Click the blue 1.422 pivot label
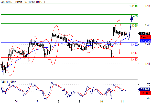Viewport: 151px width, 103px height. 134,45
